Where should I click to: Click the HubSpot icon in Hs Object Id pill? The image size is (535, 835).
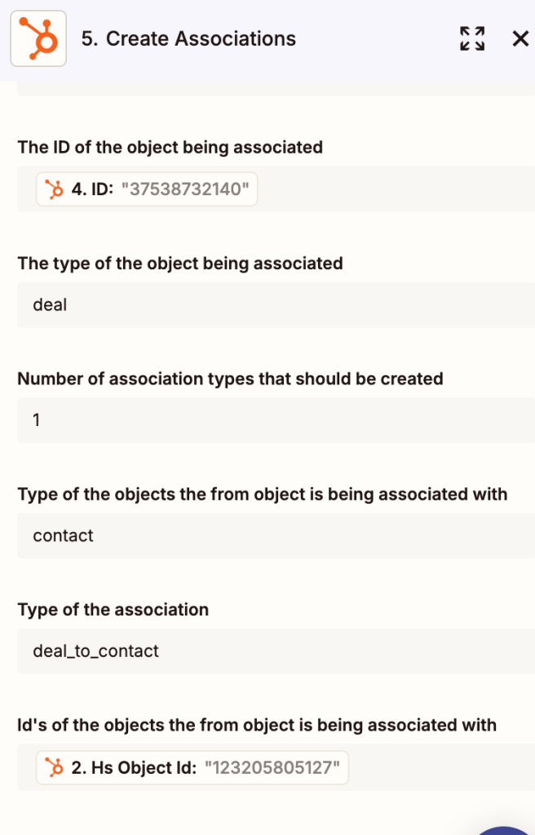coord(55,767)
